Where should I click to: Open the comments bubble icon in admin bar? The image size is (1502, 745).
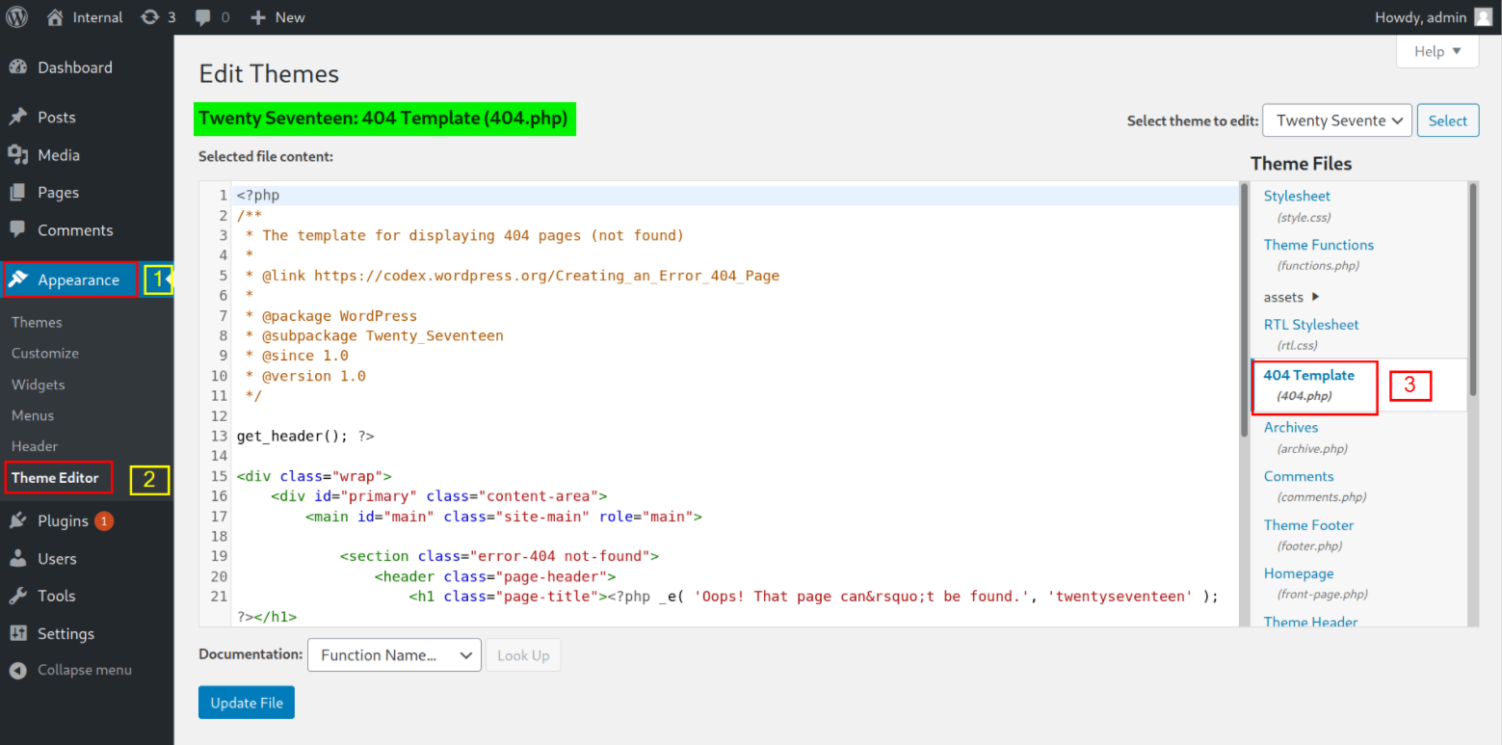coord(202,17)
